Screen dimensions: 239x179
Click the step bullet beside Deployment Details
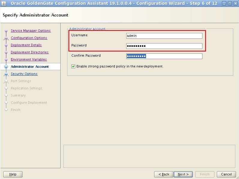[x=6, y=45]
